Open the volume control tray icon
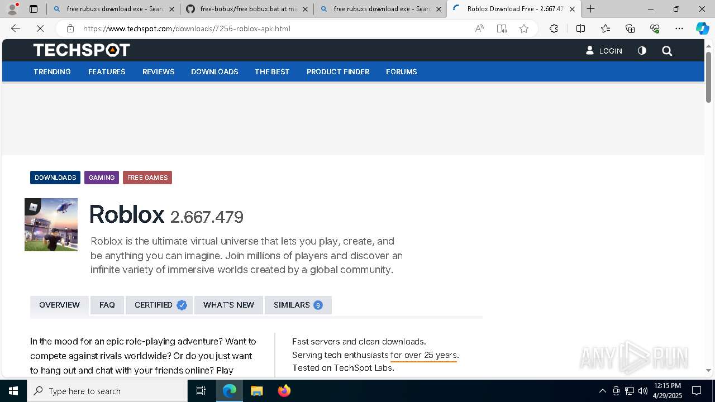Image resolution: width=715 pixels, height=402 pixels. (x=643, y=391)
